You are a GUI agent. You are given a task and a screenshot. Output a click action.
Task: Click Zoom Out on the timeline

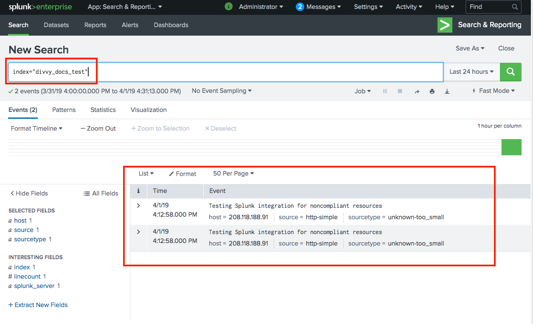pos(98,128)
